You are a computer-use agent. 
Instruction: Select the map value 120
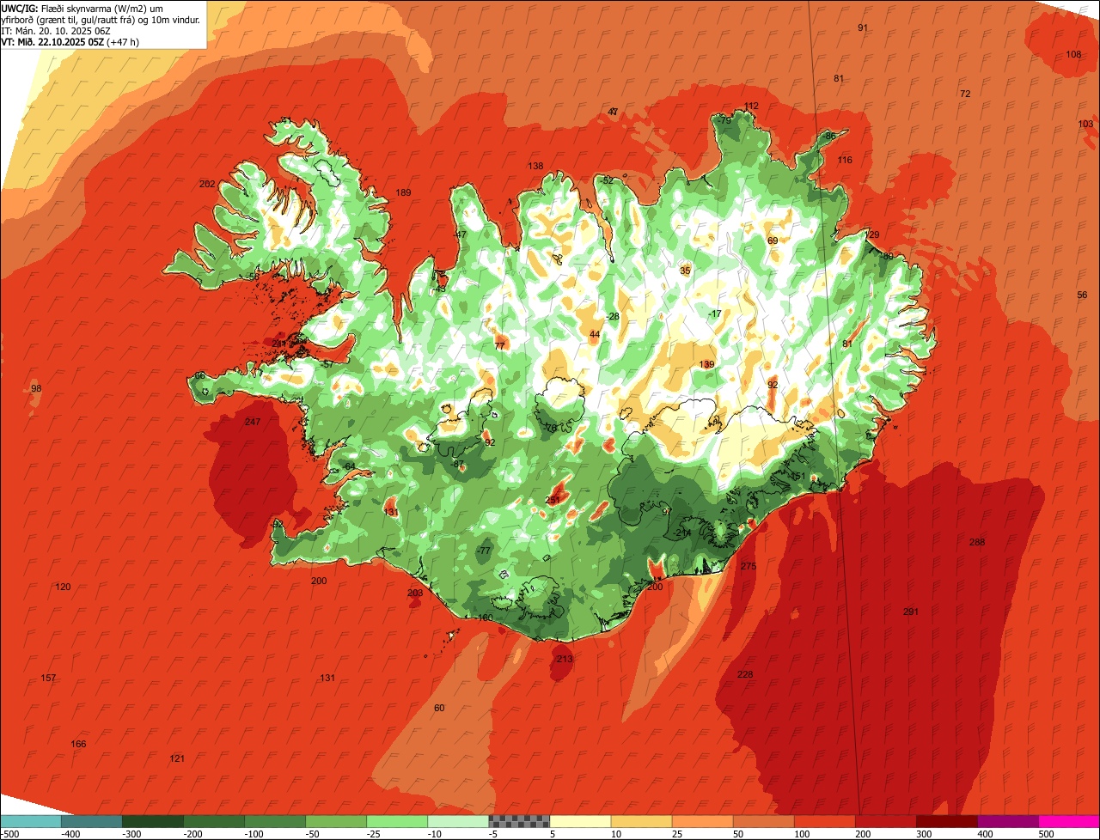pyautogui.click(x=63, y=587)
